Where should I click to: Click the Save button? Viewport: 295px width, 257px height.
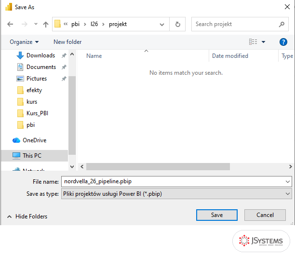point(217,215)
